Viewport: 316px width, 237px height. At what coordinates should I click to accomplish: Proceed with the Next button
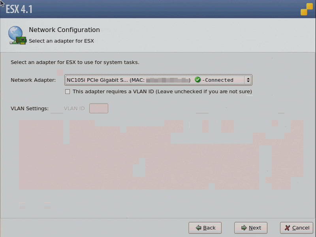(251, 228)
